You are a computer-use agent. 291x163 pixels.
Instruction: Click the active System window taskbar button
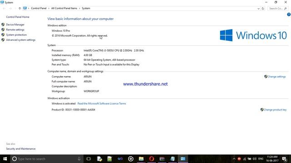(x=183, y=159)
